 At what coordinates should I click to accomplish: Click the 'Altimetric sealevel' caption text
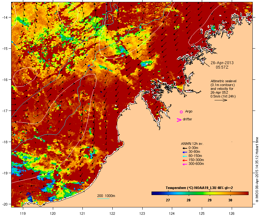coord(223,81)
